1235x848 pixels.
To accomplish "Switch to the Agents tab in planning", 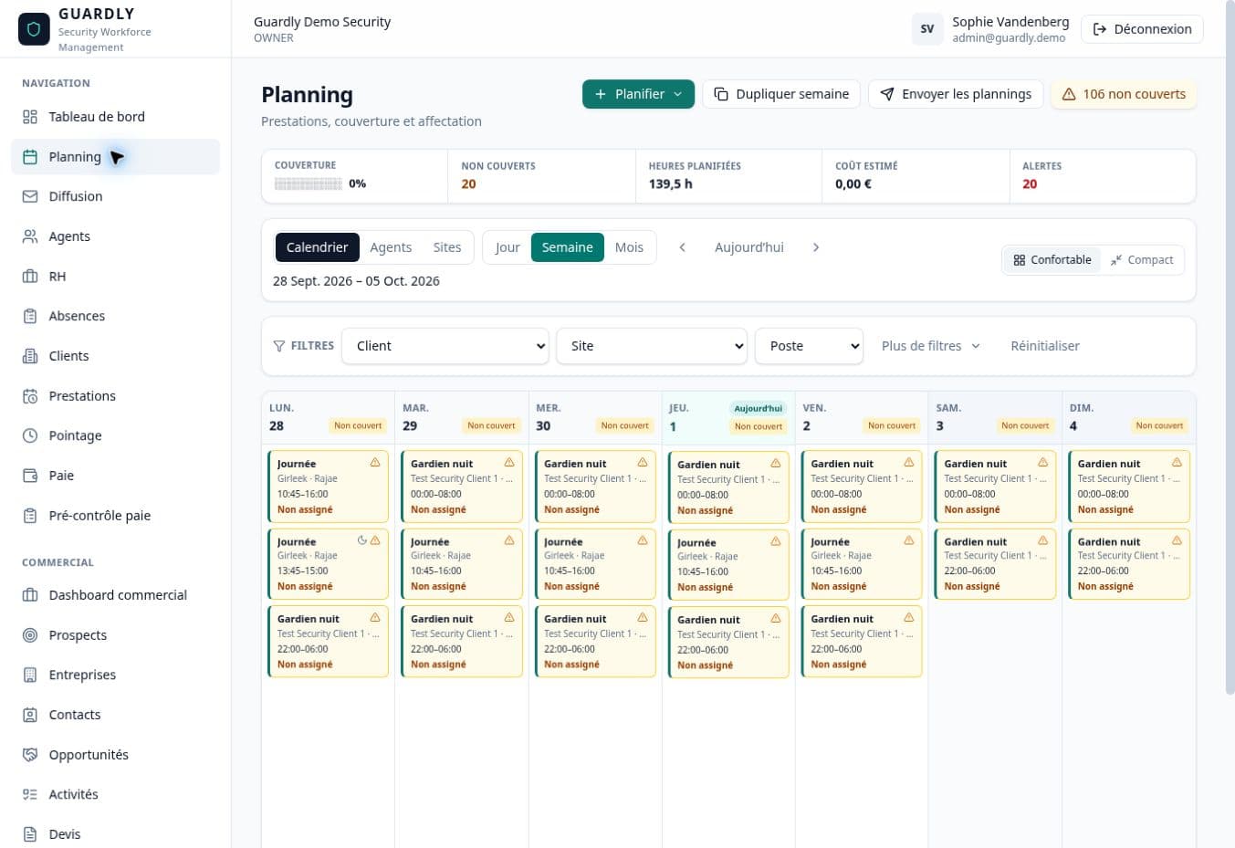I will [x=391, y=247].
